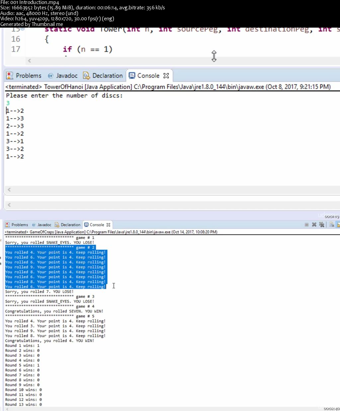Viewport: 340px width, 411px height.
Task: Open the Declaration tab in GameOfCraps window
Action: (68, 225)
